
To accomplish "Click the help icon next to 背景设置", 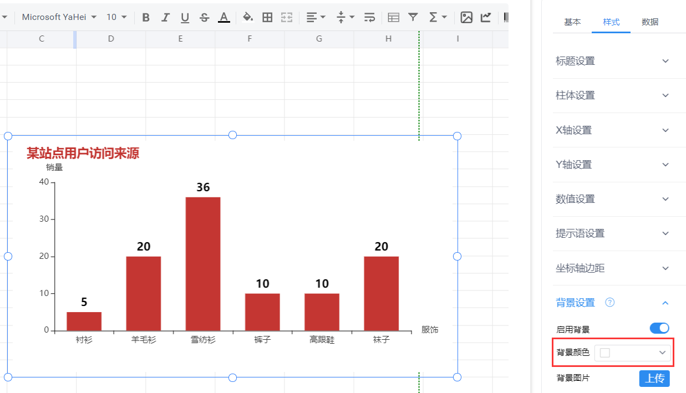I will coord(610,302).
